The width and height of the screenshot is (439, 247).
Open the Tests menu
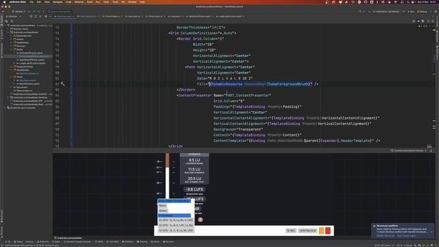pos(106,2)
